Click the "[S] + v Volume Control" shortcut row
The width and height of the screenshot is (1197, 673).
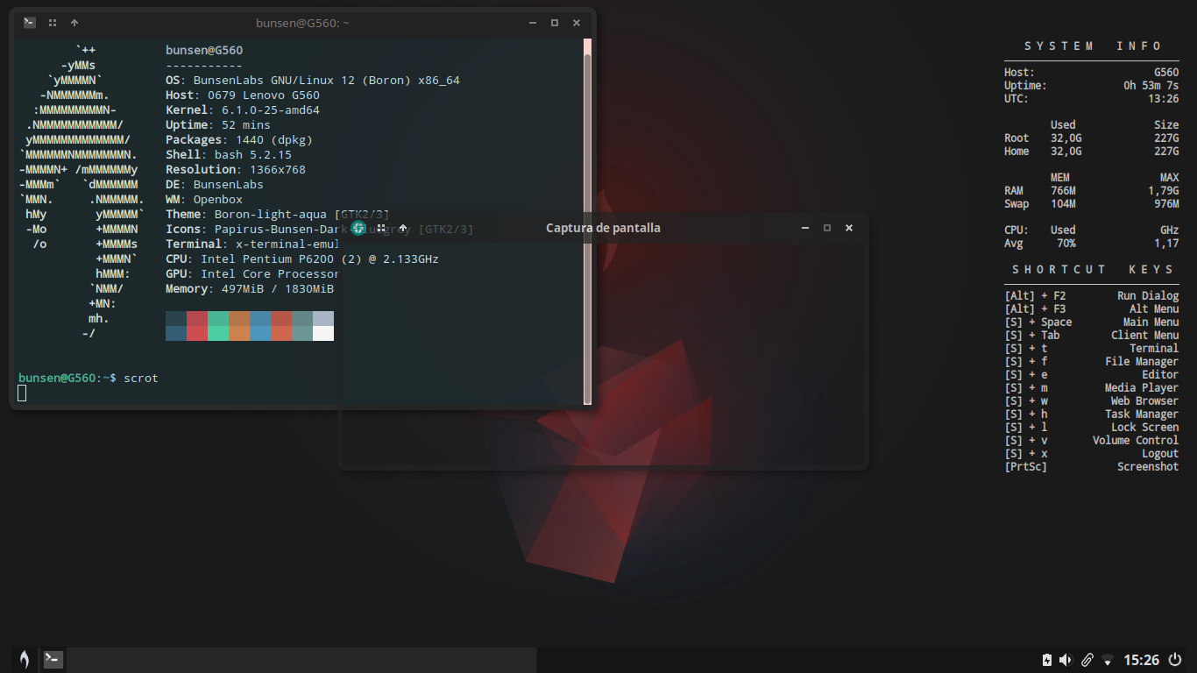pyautogui.click(x=1091, y=441)
